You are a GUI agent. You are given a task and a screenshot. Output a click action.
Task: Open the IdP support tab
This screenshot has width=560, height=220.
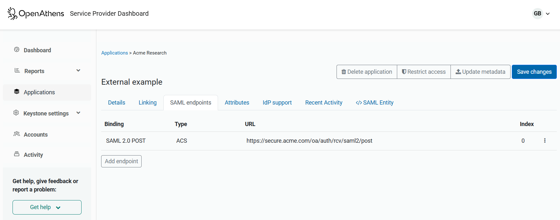point(277,103)
